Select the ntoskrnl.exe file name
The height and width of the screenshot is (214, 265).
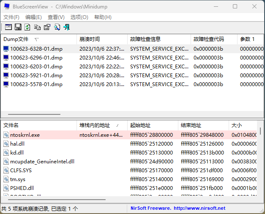pos(25,135)
